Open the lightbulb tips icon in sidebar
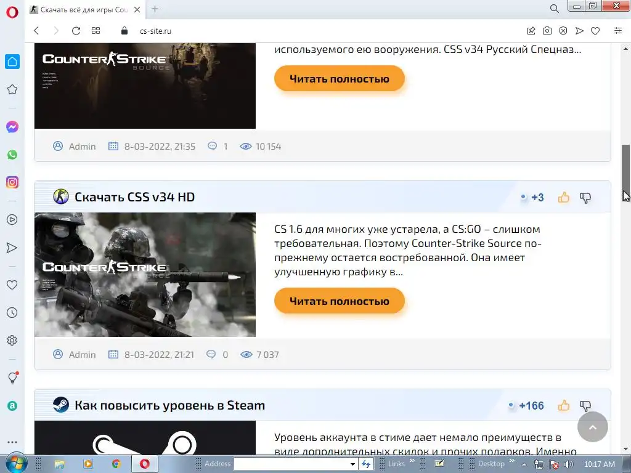The image size is (631, 473). 13,378
